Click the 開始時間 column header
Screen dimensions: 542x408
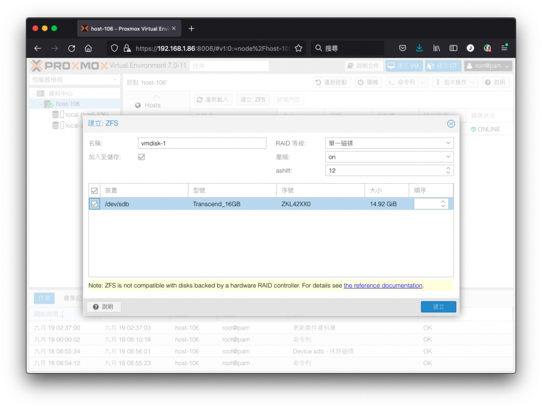pos(64,314)
